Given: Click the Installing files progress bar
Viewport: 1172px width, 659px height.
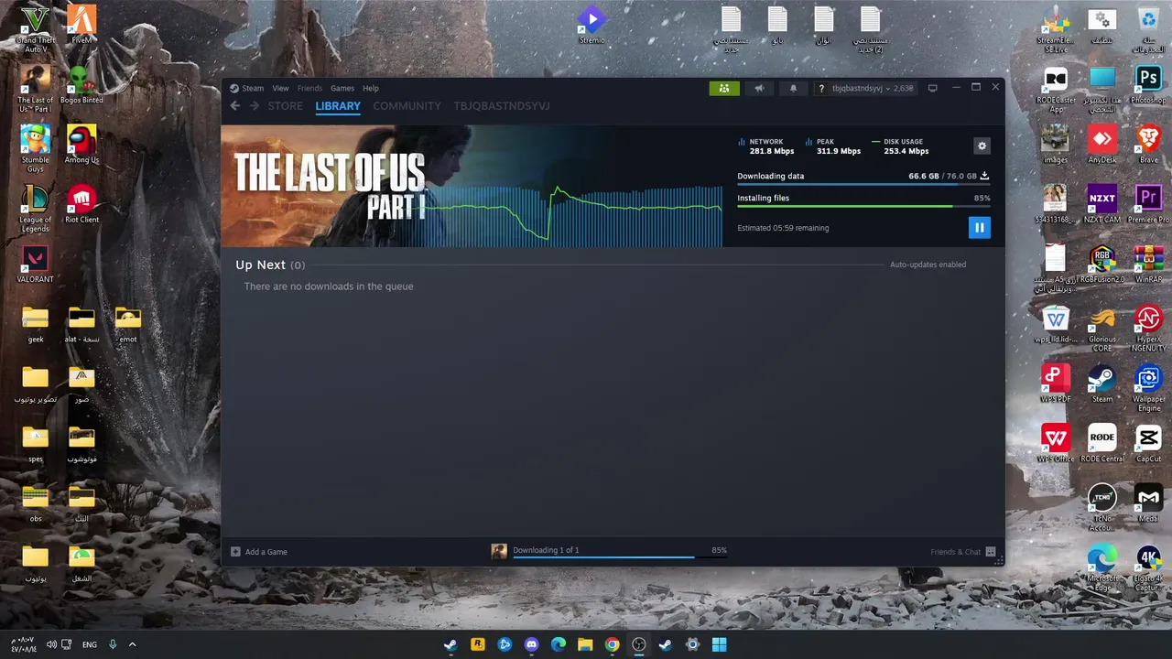Looking at the screenshot, I should [863, 206].
